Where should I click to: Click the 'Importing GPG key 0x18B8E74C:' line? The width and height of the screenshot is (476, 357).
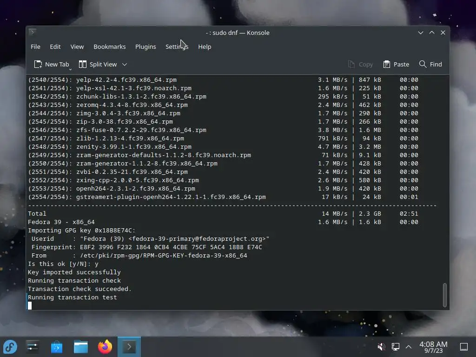(82, 231)
